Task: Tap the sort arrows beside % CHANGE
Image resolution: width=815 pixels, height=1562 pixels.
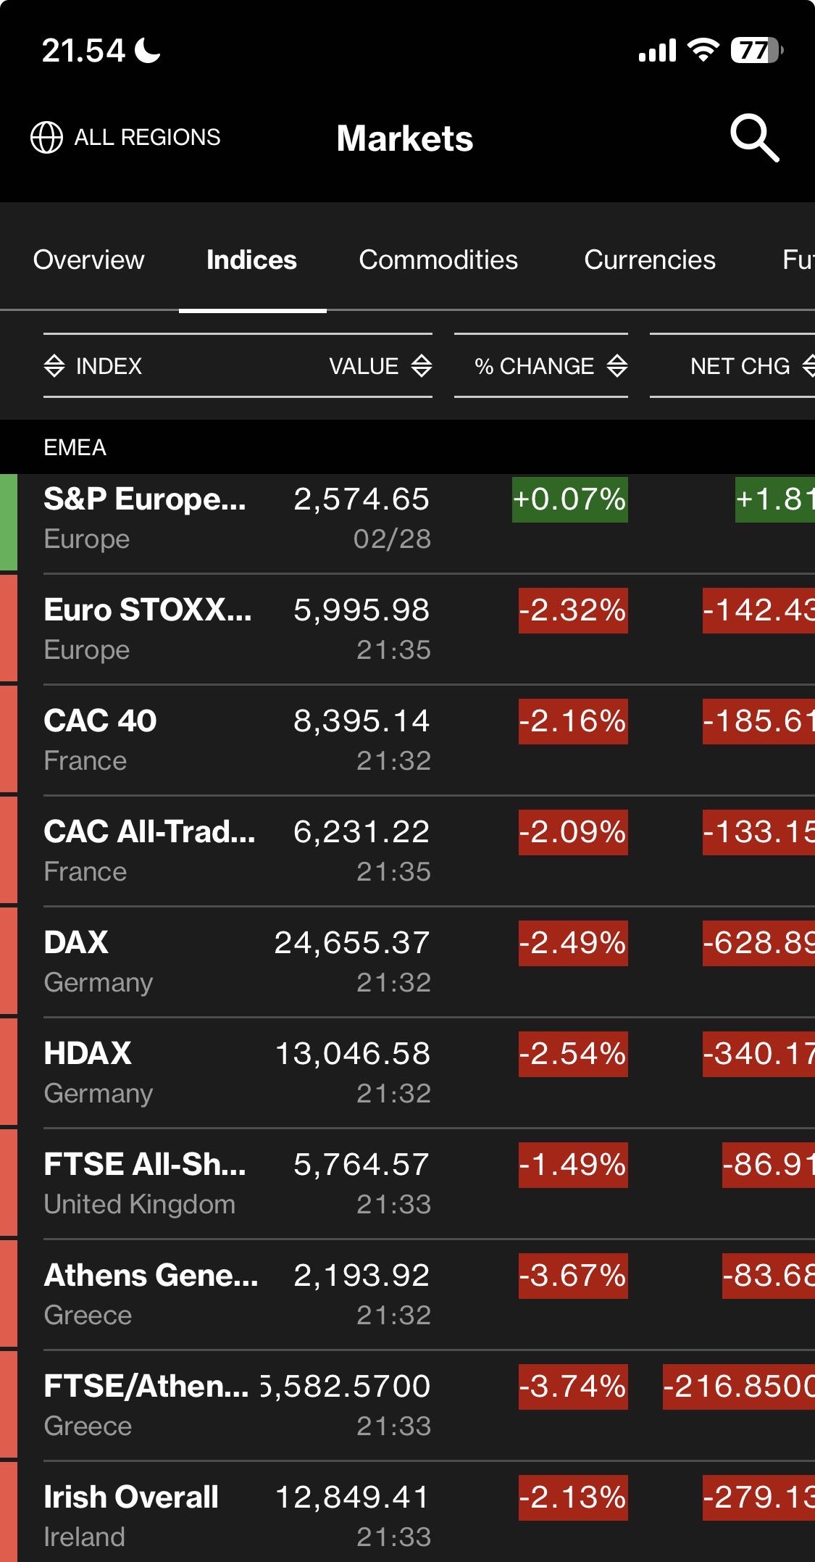Action: (617, 366)
